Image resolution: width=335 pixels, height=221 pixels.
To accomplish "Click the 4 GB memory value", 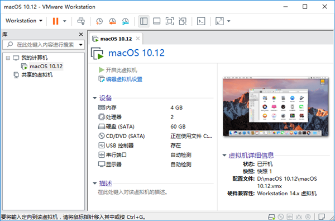I will coord(176,107).
